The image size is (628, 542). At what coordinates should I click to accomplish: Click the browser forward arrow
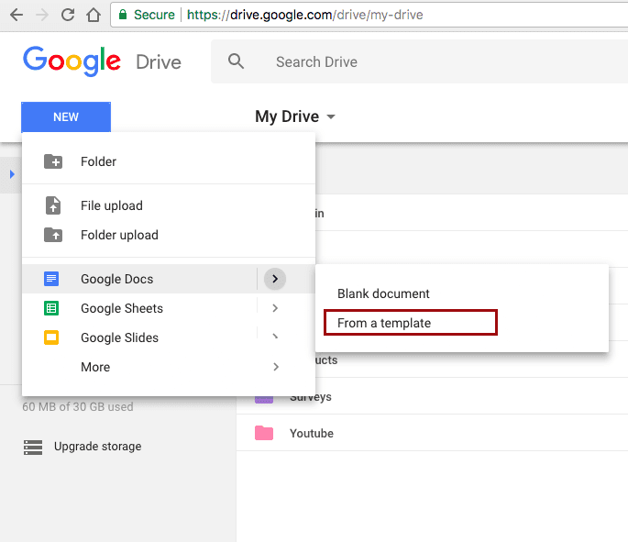tap(41, 15)
